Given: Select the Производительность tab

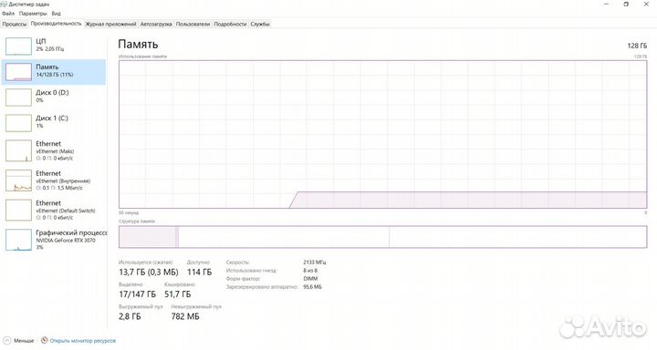Looking at the screenshot, I should (x=56, y=24).
